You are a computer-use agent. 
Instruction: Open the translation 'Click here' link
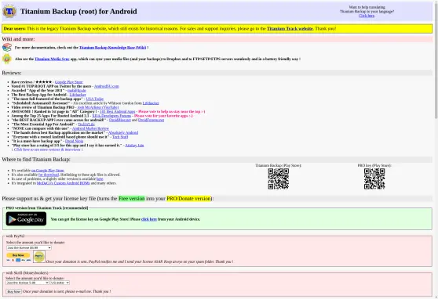(x=367, y=16)
